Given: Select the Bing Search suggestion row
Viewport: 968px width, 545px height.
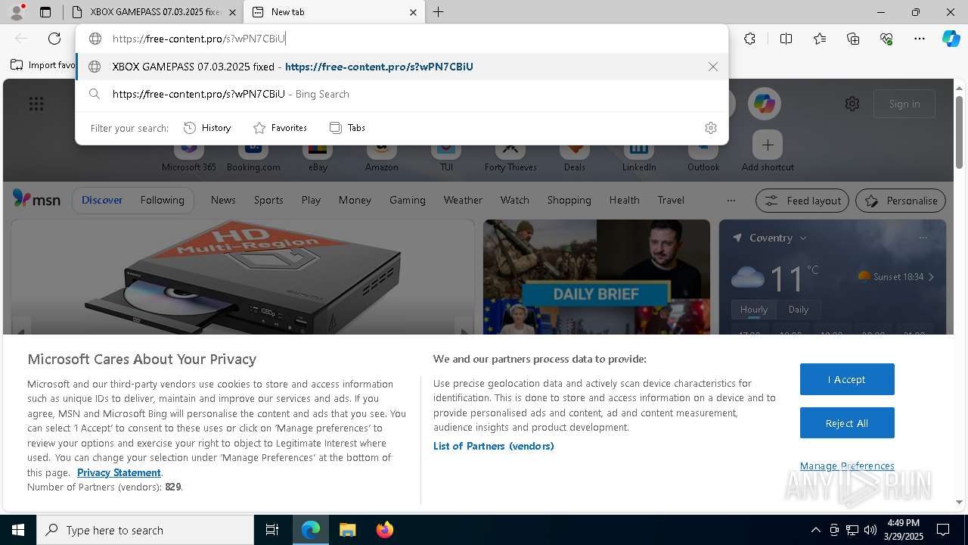Looking at the screenshot, I should [x=402, y=94].
